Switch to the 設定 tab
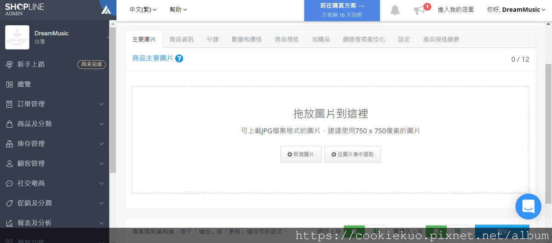This screenshot has width=552, height=243. tap(404, 40)
